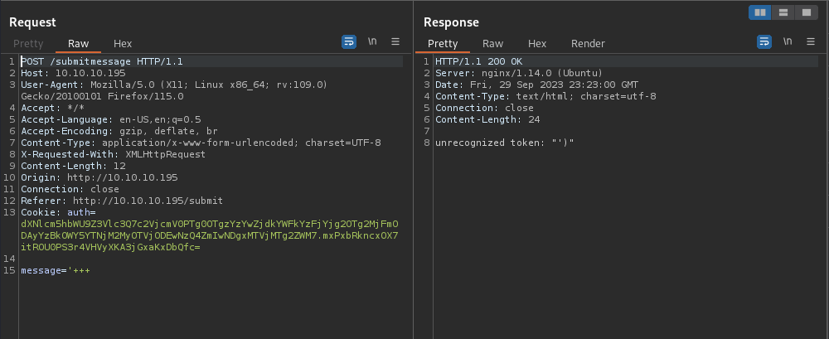The width and height of the screenshot is (829, 339).
Task: Select combined single-pane layout icon
Action: tap(807, 12)
